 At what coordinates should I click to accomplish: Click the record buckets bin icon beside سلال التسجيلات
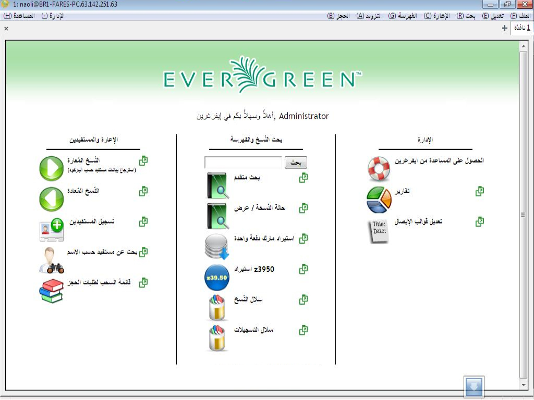(x=217, y=338)
